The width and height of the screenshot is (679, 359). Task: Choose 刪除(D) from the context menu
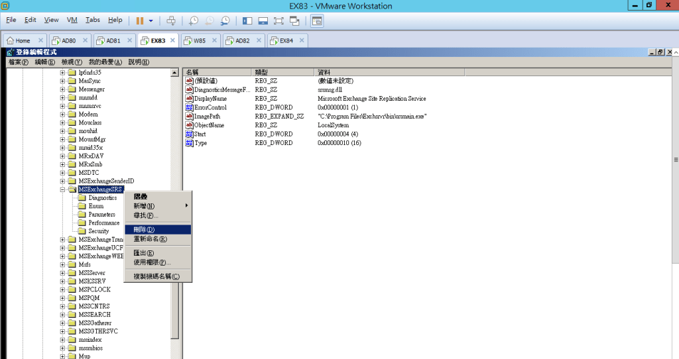[x=144, y=229]
